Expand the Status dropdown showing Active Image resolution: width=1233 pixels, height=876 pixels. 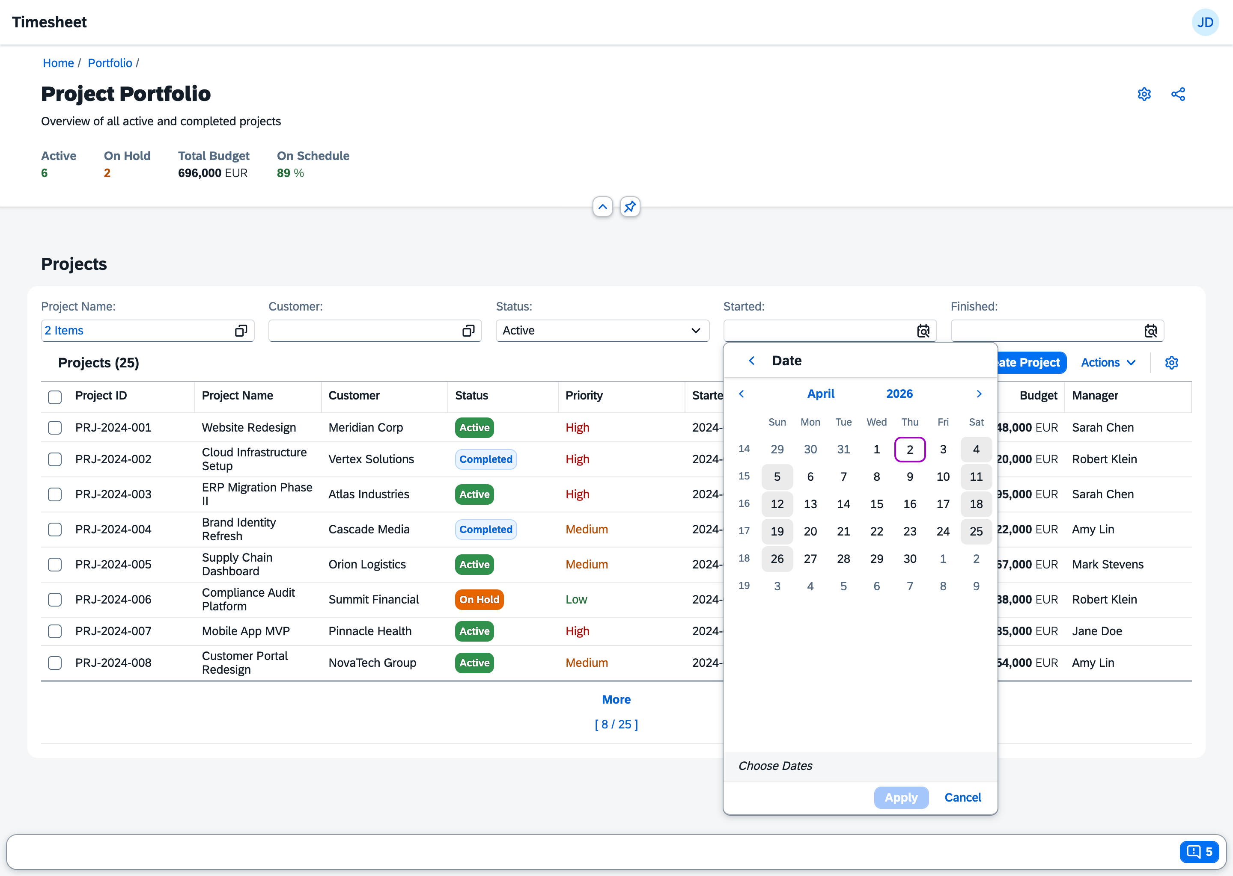pyautogui.click(x=695, y=331)
